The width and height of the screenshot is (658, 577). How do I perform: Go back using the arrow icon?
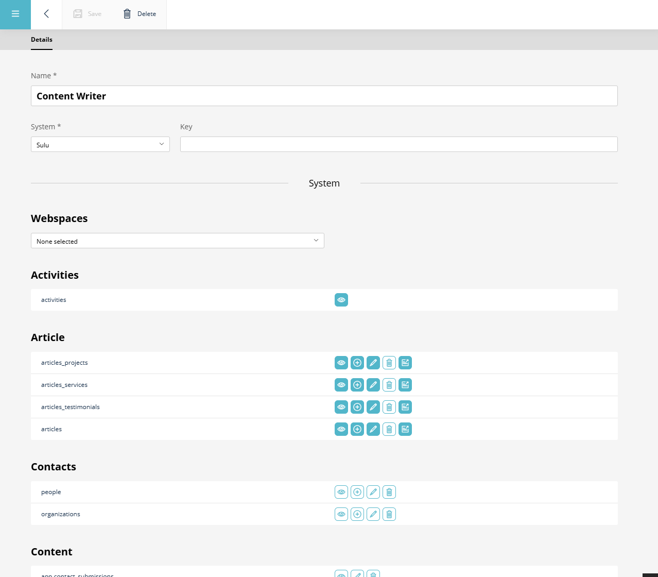coord(46,14)
